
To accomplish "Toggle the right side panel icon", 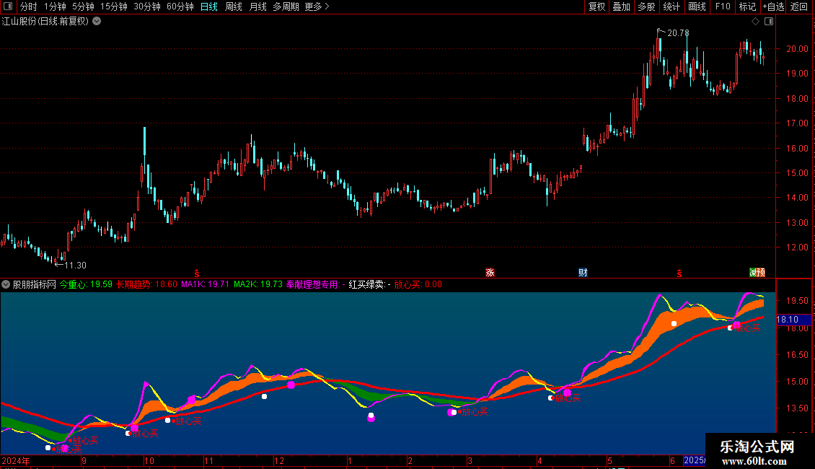I will [769, 22].
